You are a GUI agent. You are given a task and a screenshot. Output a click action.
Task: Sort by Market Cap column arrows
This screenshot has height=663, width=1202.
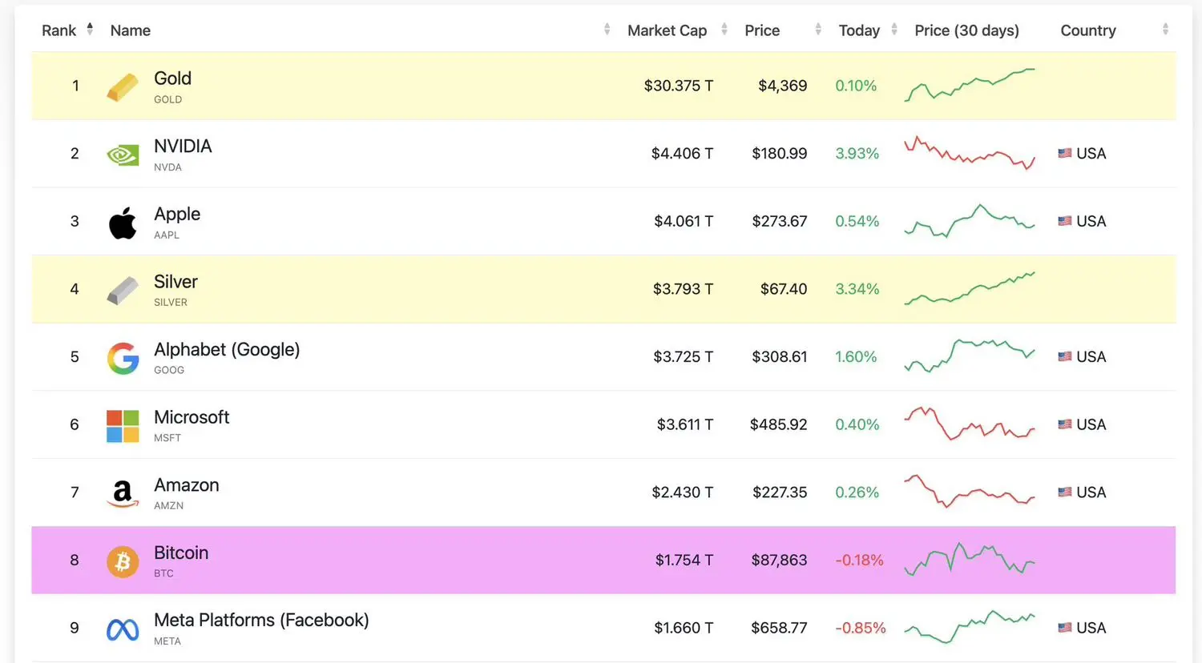(x=724, y=30)
